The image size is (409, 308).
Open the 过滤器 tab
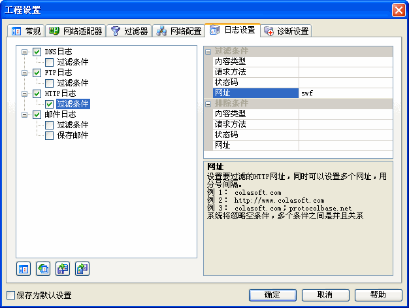coord(129,31)
